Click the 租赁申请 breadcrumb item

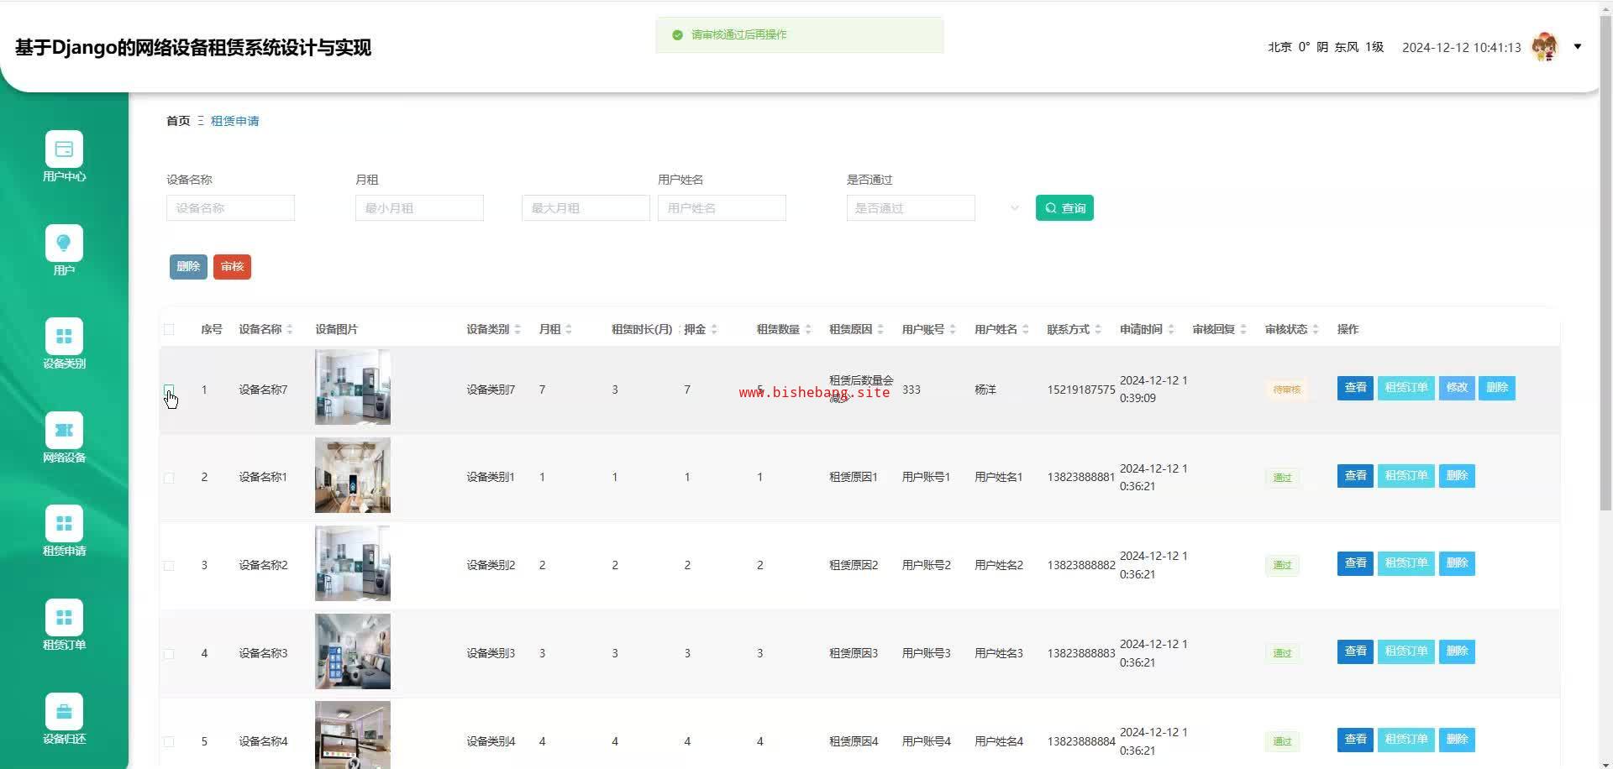pos(234,121)
